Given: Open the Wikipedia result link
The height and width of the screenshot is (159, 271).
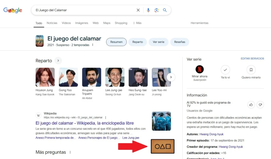Looking at the screenshot, I should pyautogui.click(x=84, y=123).
